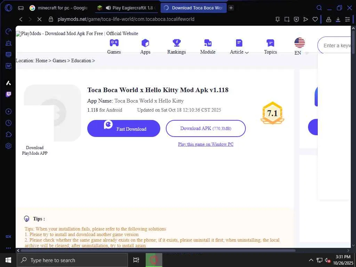Open the Module navigation item
The height and width of the screenshot is (267, 356).
click(208, 47)
